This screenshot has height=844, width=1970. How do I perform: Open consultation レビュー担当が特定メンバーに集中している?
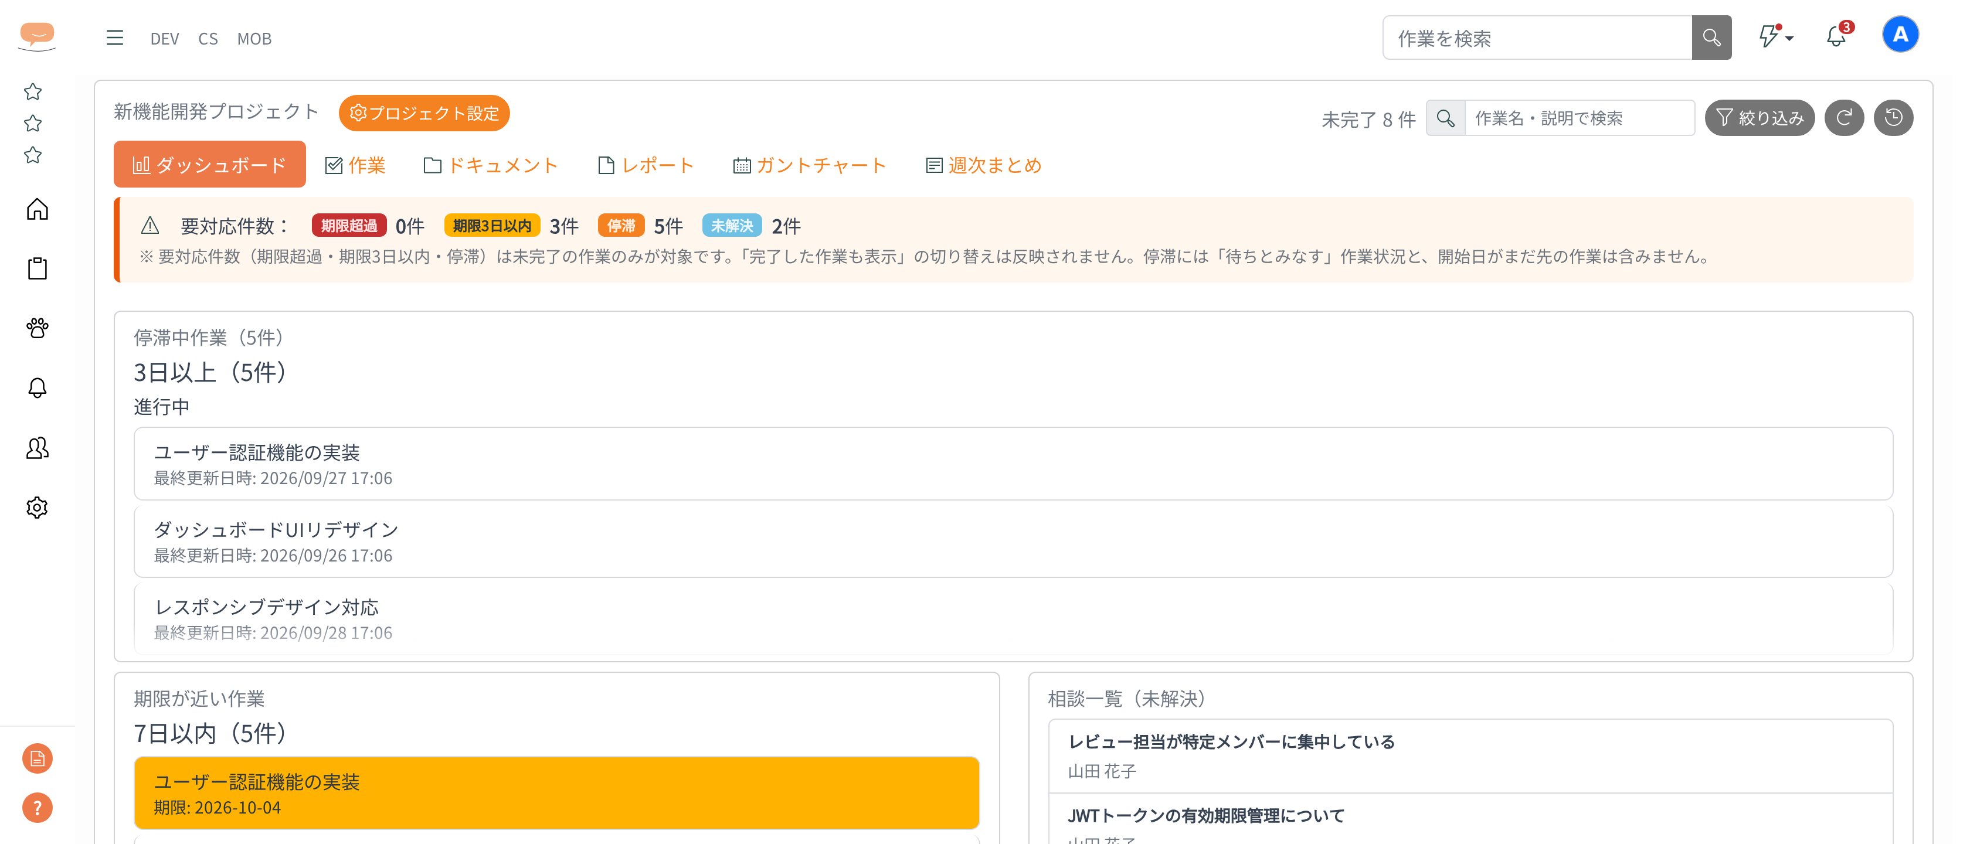point(1470,756)
